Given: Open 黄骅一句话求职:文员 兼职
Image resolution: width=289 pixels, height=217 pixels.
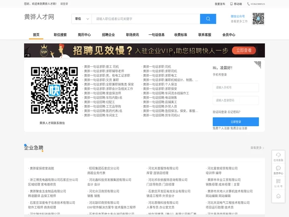Looking at the screenshot, I should tap(102, 80).
